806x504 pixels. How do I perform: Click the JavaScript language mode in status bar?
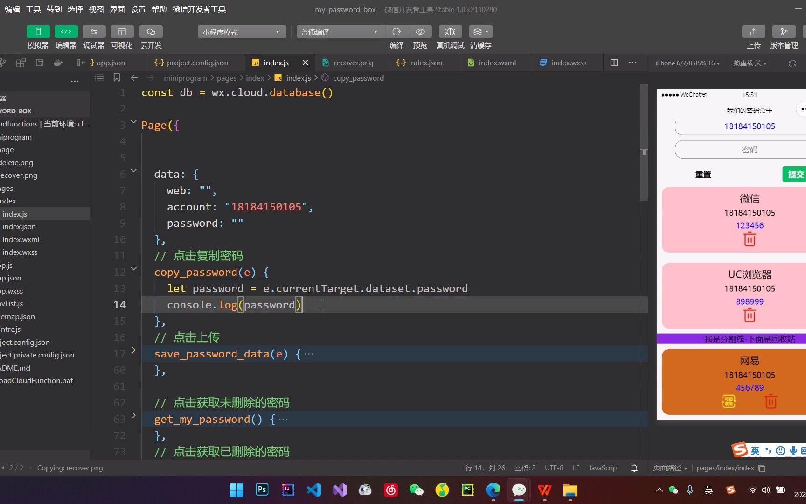coord(604,468)
